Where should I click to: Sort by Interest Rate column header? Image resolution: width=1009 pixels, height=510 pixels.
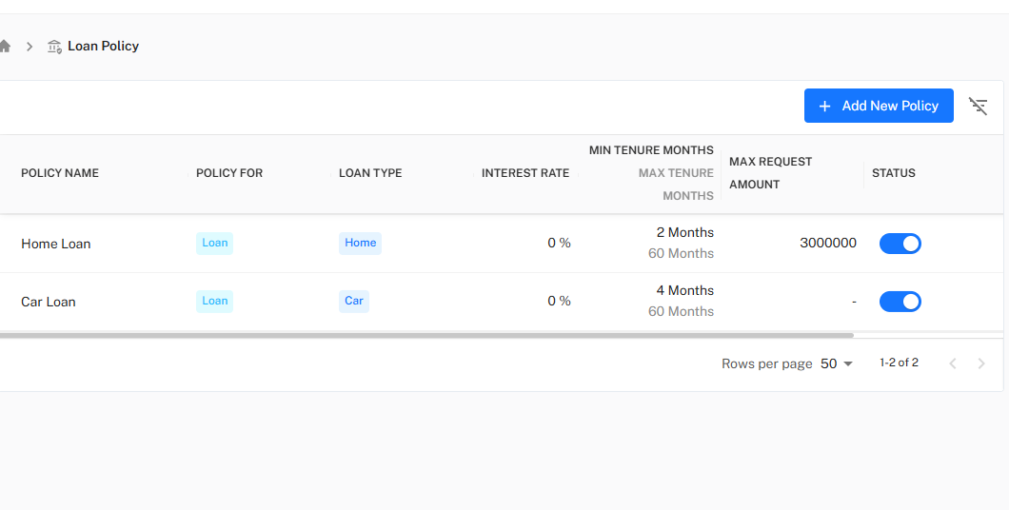point(524,173)
